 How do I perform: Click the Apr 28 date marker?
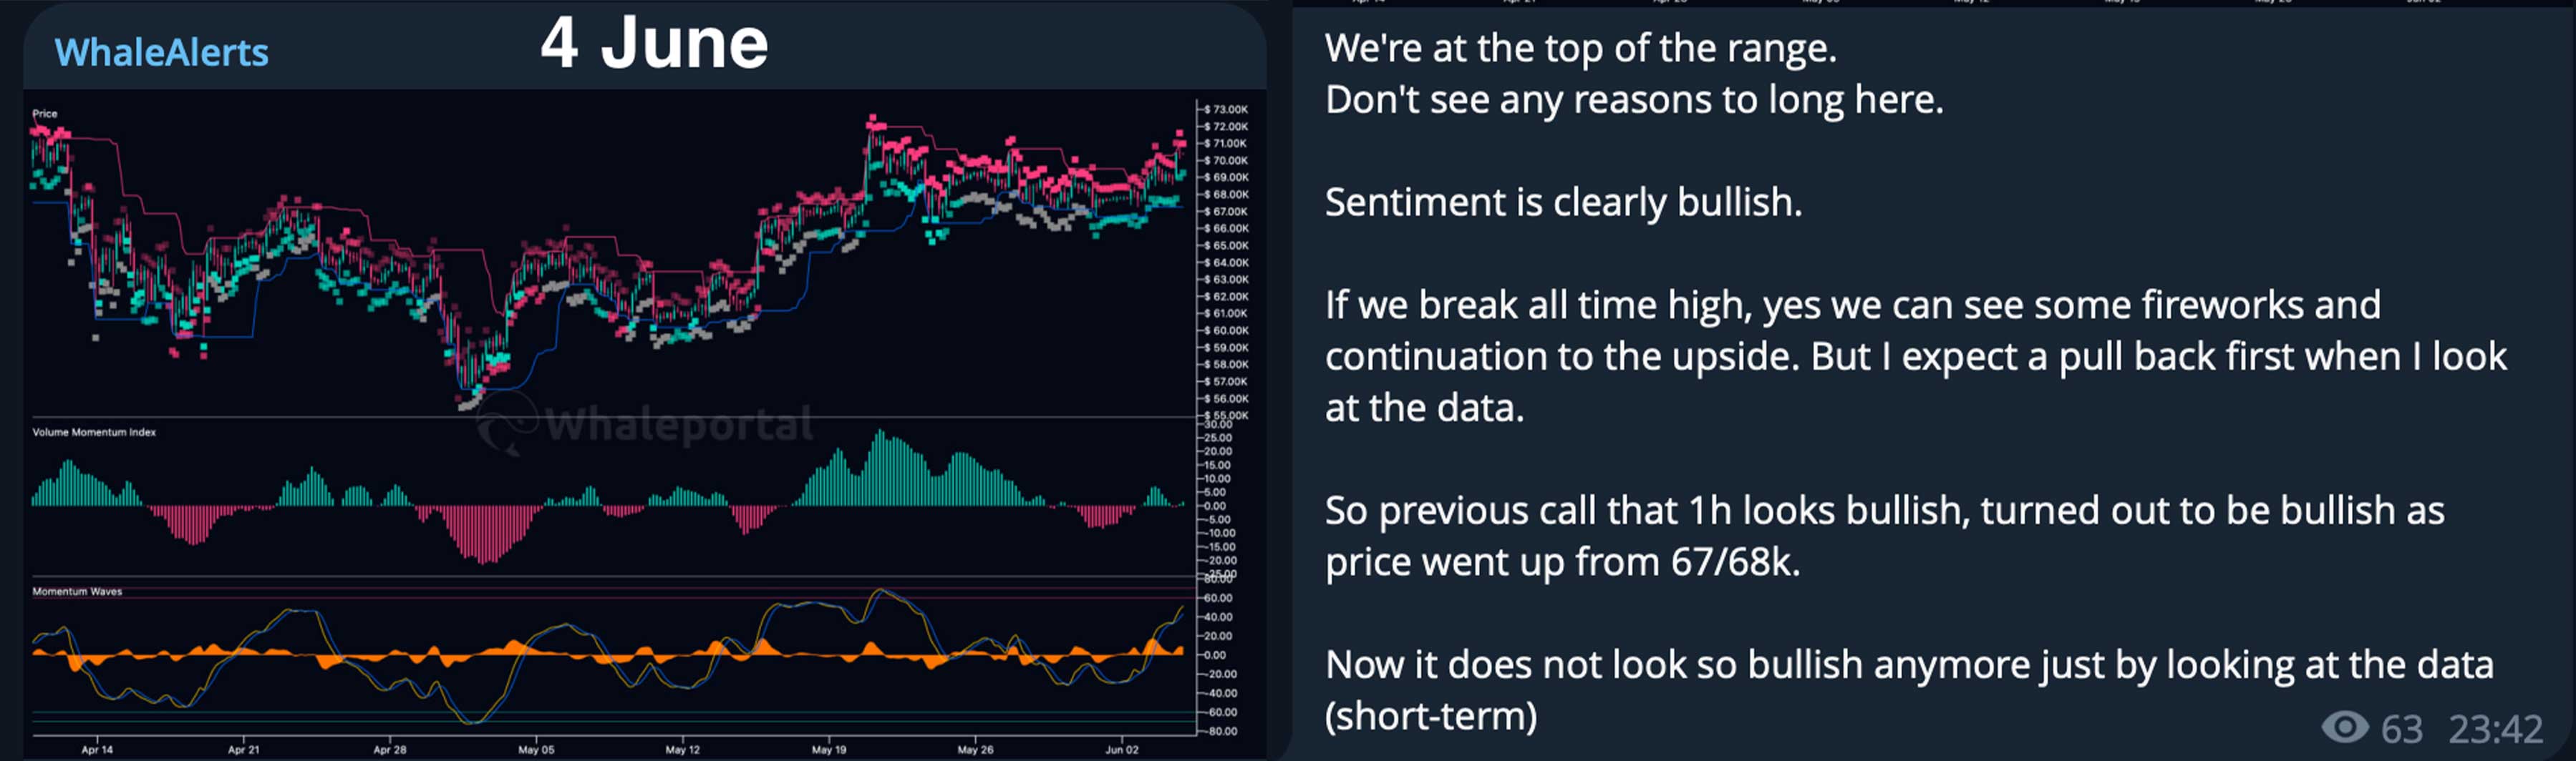point(389,749)
